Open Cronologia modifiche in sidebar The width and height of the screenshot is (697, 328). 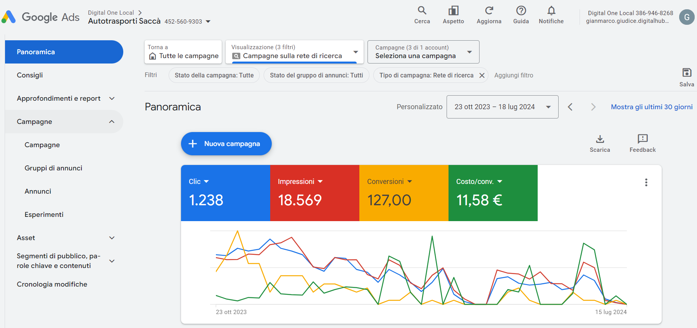[52, 284]
